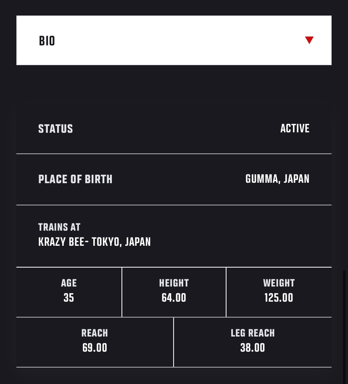Click the PLACE OF BIRTH label
Viewport: 348px width, 384px height.
(x=75, y=179)
